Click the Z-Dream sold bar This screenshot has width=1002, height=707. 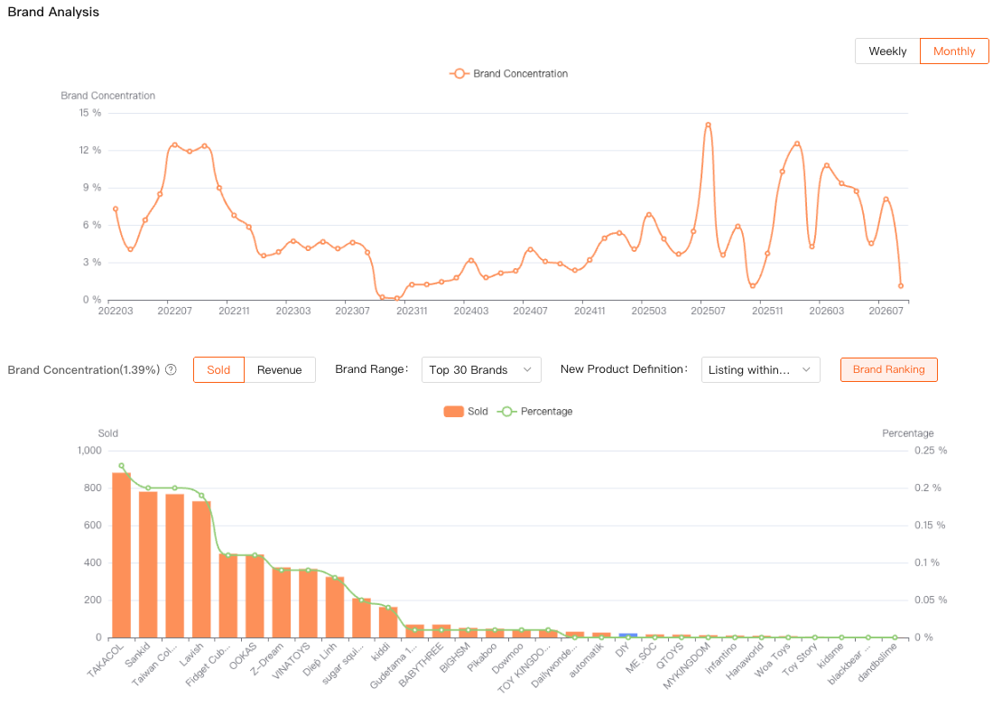(x=282, y=602)
